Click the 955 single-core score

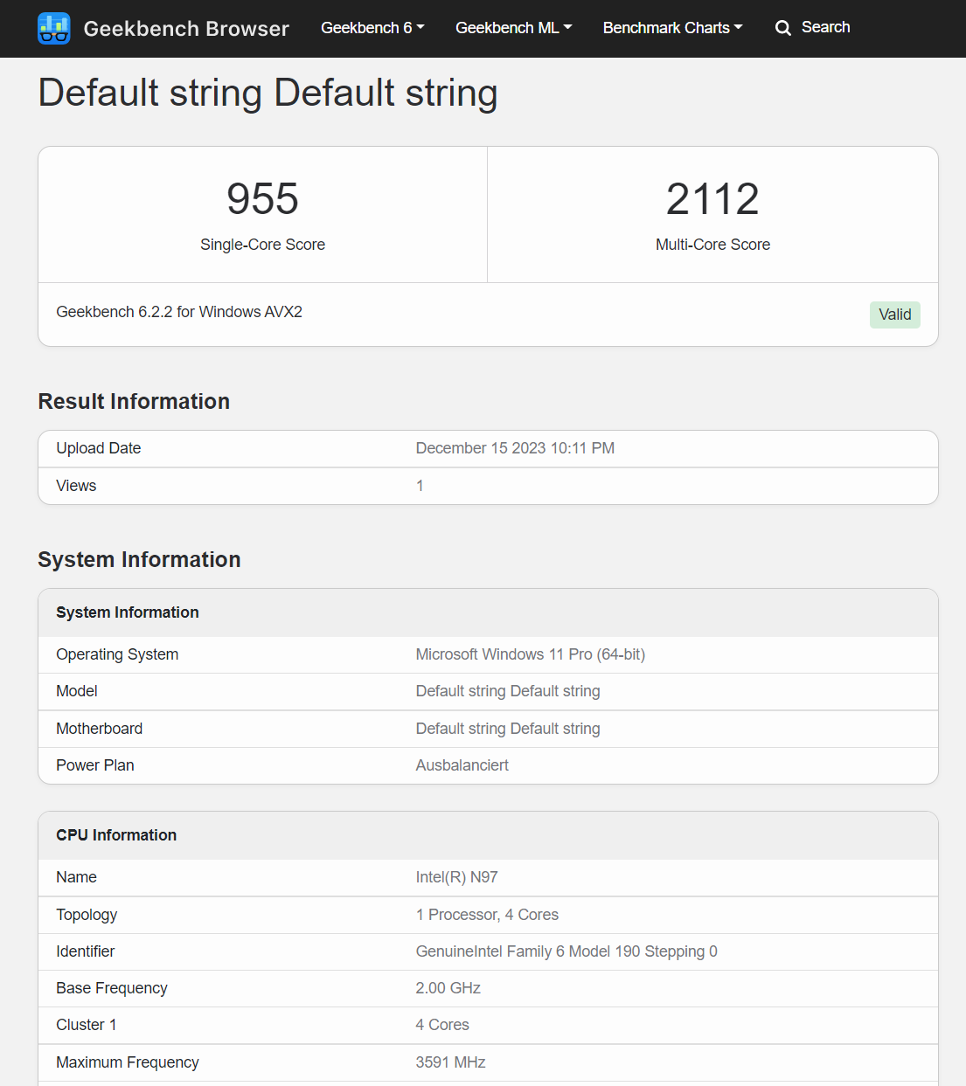(x=262, y=198)
